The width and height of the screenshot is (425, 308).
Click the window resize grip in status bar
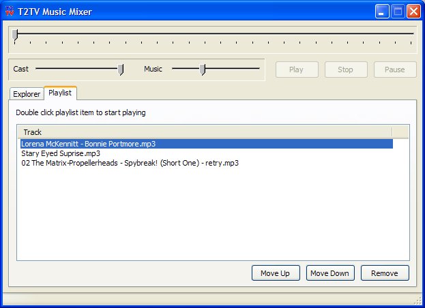(419, 301)
